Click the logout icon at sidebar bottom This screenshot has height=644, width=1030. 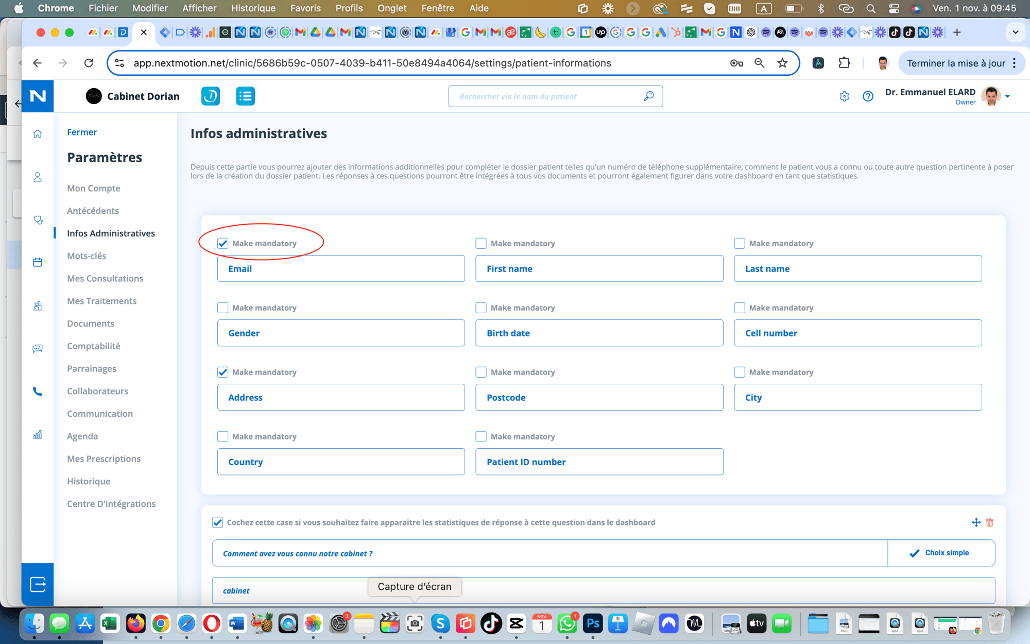click(x=38, y=584)
